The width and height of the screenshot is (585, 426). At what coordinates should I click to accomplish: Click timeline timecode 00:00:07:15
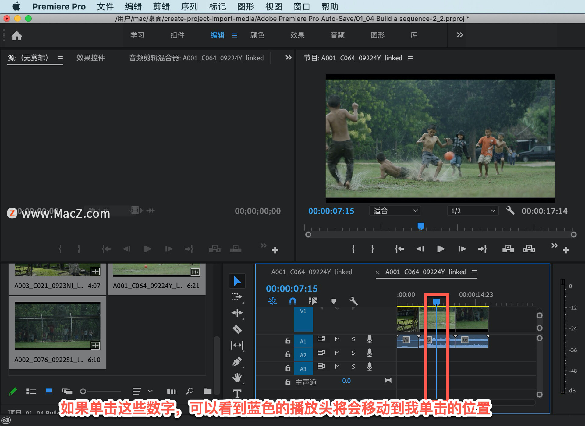point(292,288)
